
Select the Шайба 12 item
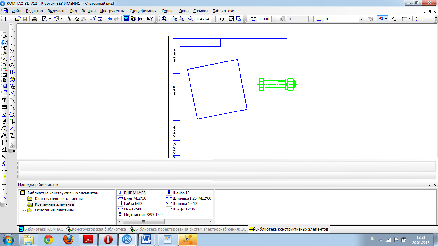coord(181,193)
